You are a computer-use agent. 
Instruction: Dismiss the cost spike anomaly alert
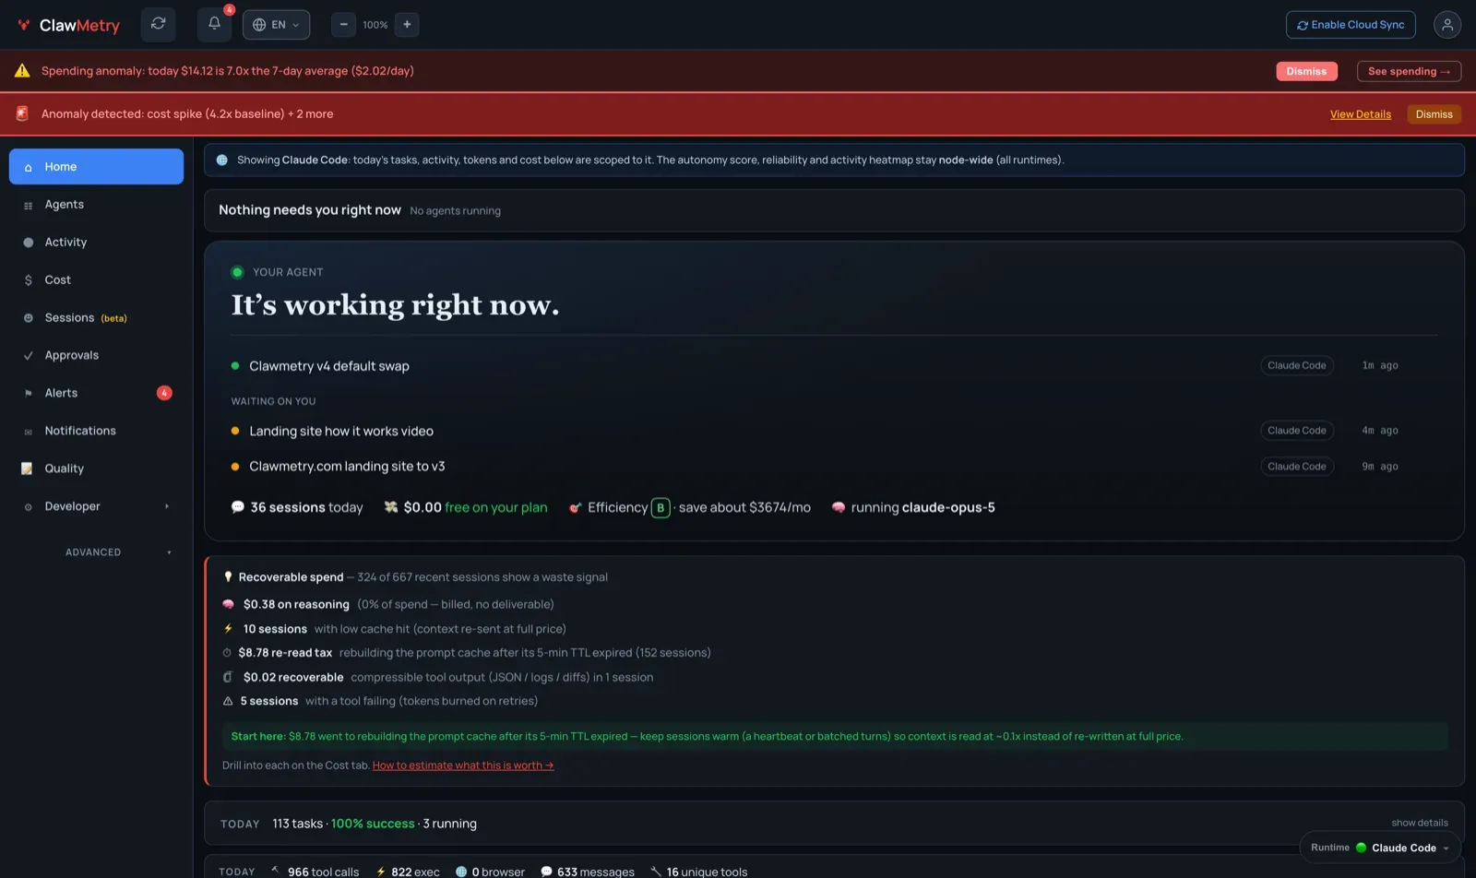1434,114
